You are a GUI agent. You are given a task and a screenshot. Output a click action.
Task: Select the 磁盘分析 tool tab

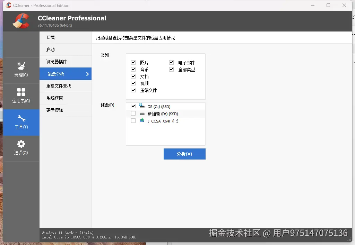point(66,74)
